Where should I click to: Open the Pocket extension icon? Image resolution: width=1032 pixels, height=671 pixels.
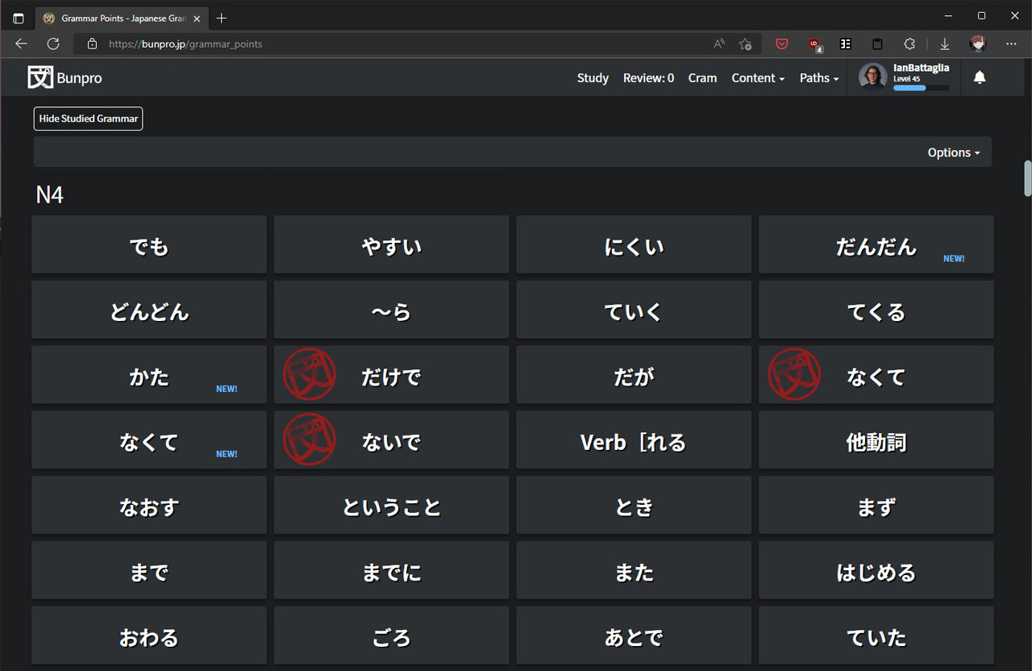[782, 44]
